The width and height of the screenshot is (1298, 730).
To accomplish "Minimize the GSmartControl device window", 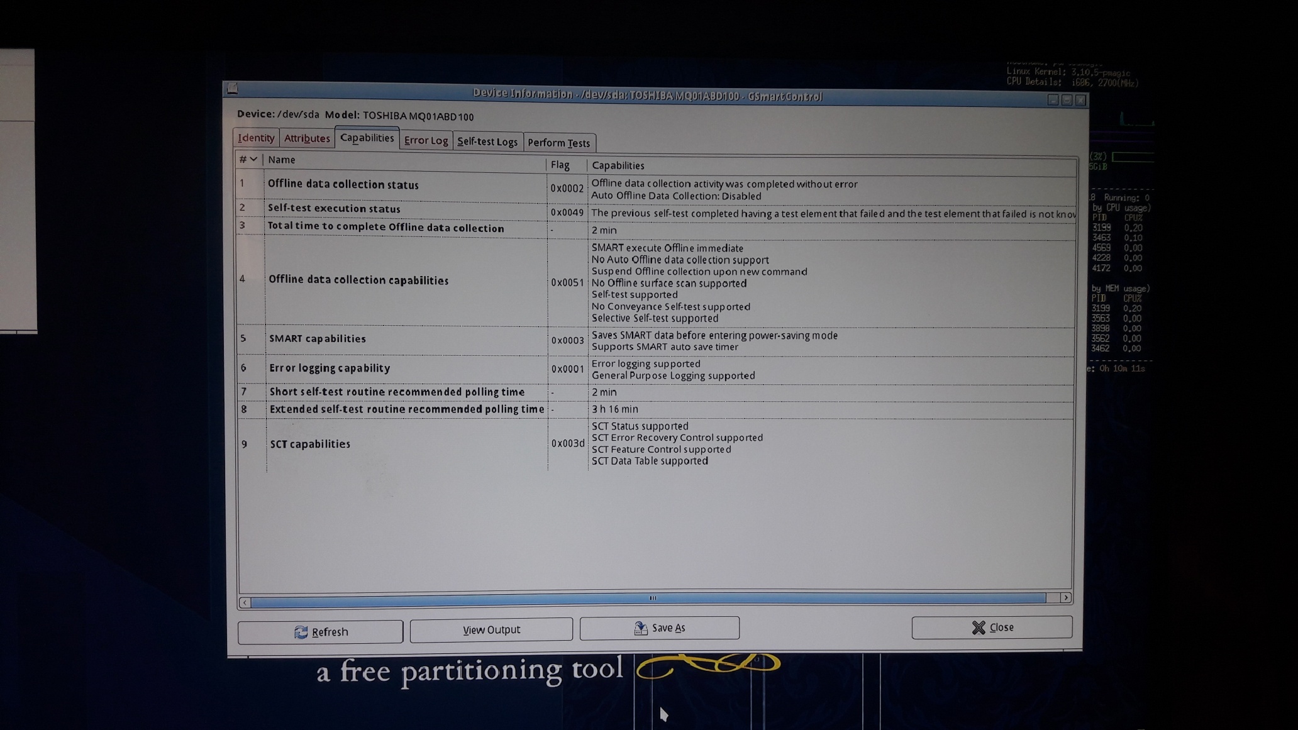I will [1053, 100].
